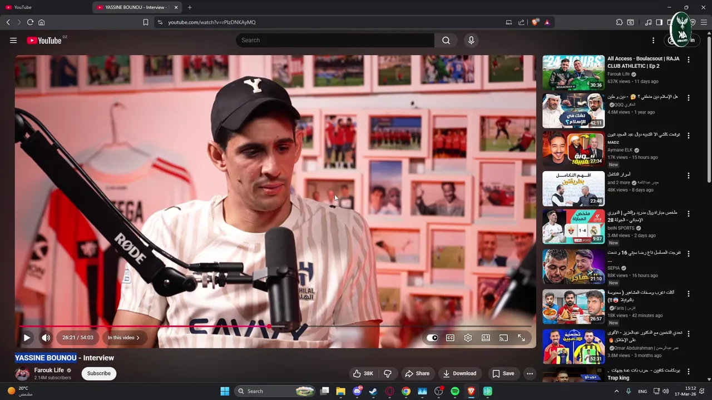Open options menu for 4.6M views video
The width and height of the screenshot is (712, 400).
pos(689,98)
